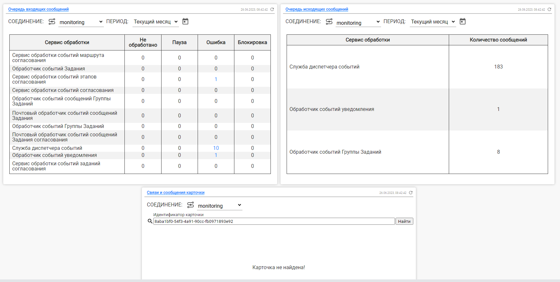Open period dropdown in incoming queue panel
The image size is (560, 282).
tap(156, 22)
